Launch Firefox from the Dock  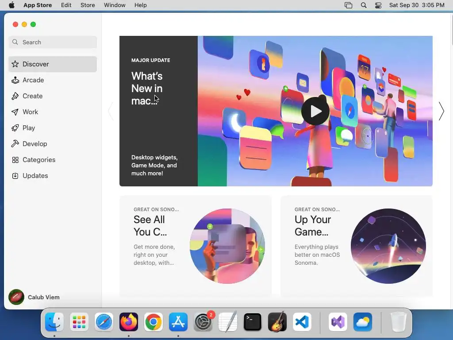point(129,322)
